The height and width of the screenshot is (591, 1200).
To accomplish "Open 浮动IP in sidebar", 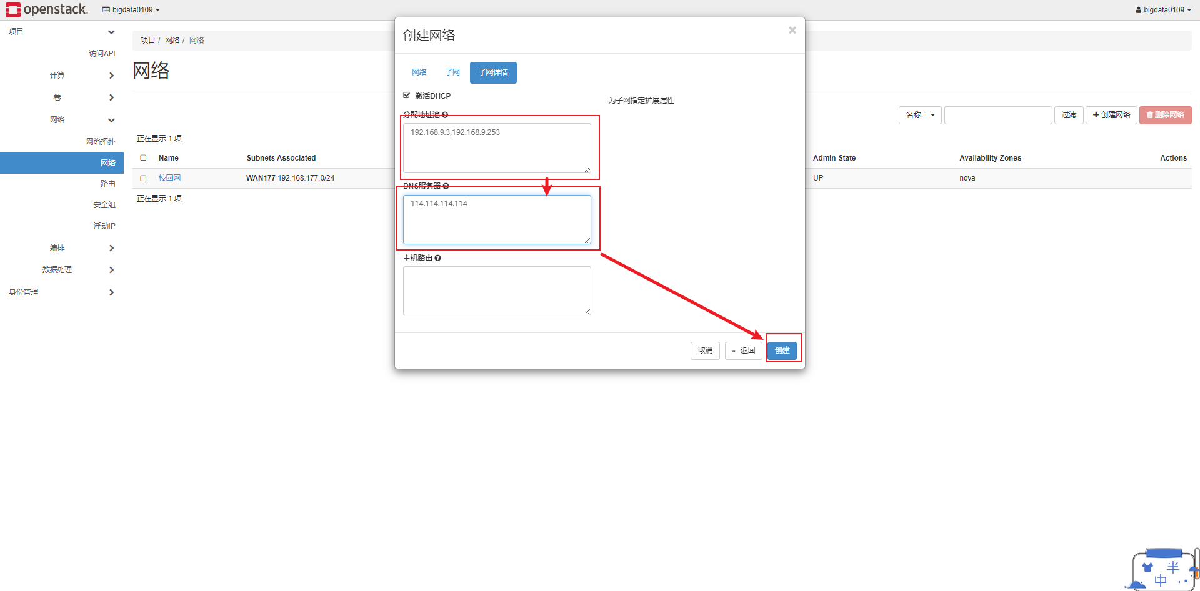I will click(x=104, y=226).
